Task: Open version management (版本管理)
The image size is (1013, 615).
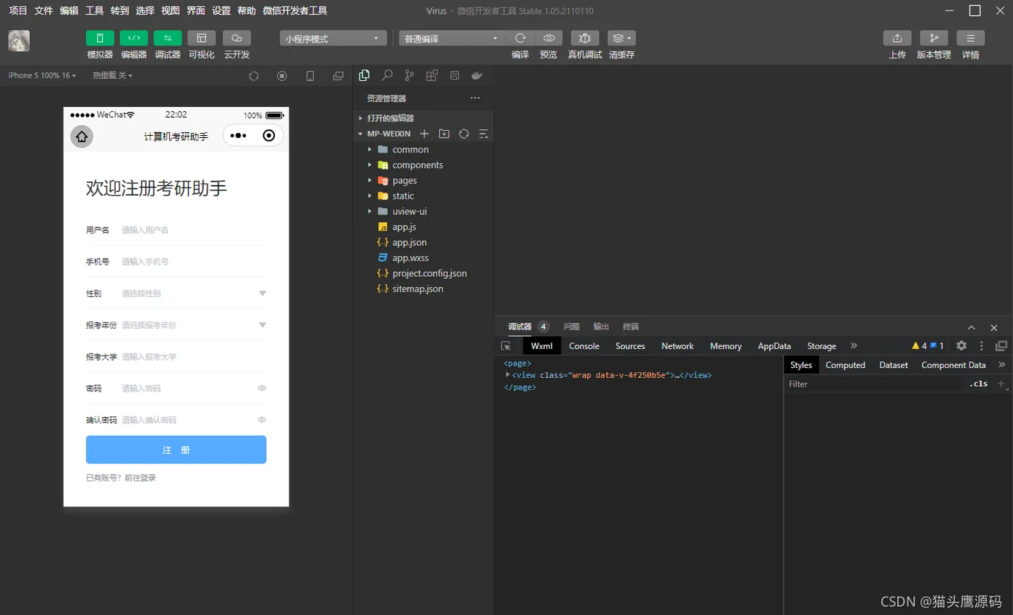Action: point(934,38)
